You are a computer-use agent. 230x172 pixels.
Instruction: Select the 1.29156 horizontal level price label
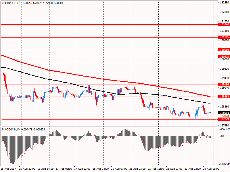click(x=224, y=84)
